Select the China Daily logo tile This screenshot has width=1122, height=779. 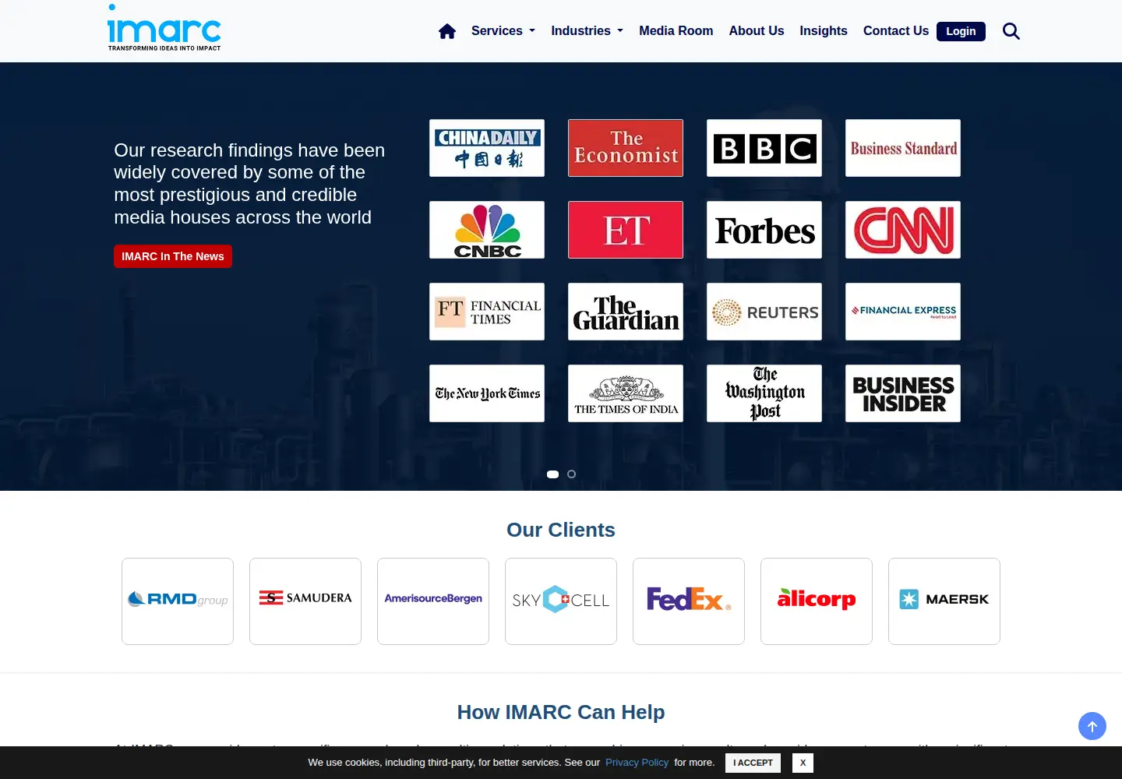click(487, 148)
